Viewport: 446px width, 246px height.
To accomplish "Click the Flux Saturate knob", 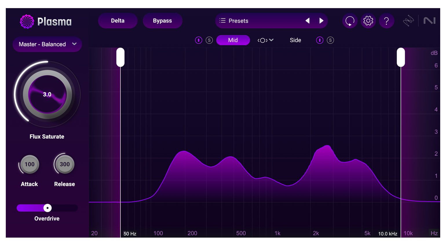I will point(47,94).
